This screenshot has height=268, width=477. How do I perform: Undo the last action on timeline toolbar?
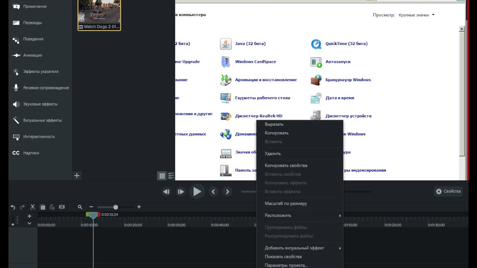pos(13,207)
